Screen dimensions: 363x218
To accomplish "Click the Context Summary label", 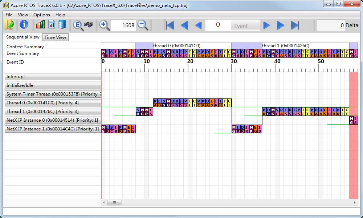I will [x=25, y=47].
